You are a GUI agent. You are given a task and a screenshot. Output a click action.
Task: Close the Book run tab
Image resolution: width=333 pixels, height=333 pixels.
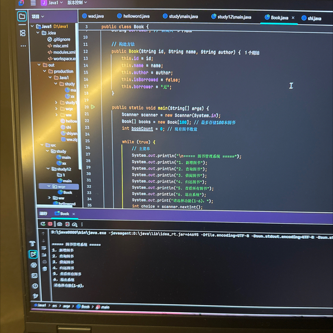pos(74,214)
